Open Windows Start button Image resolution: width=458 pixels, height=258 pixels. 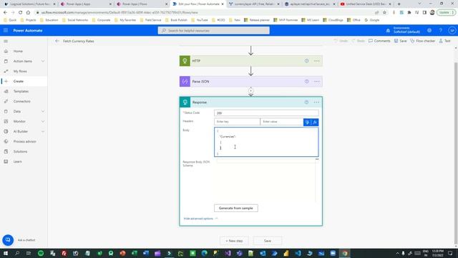(6, 253)
